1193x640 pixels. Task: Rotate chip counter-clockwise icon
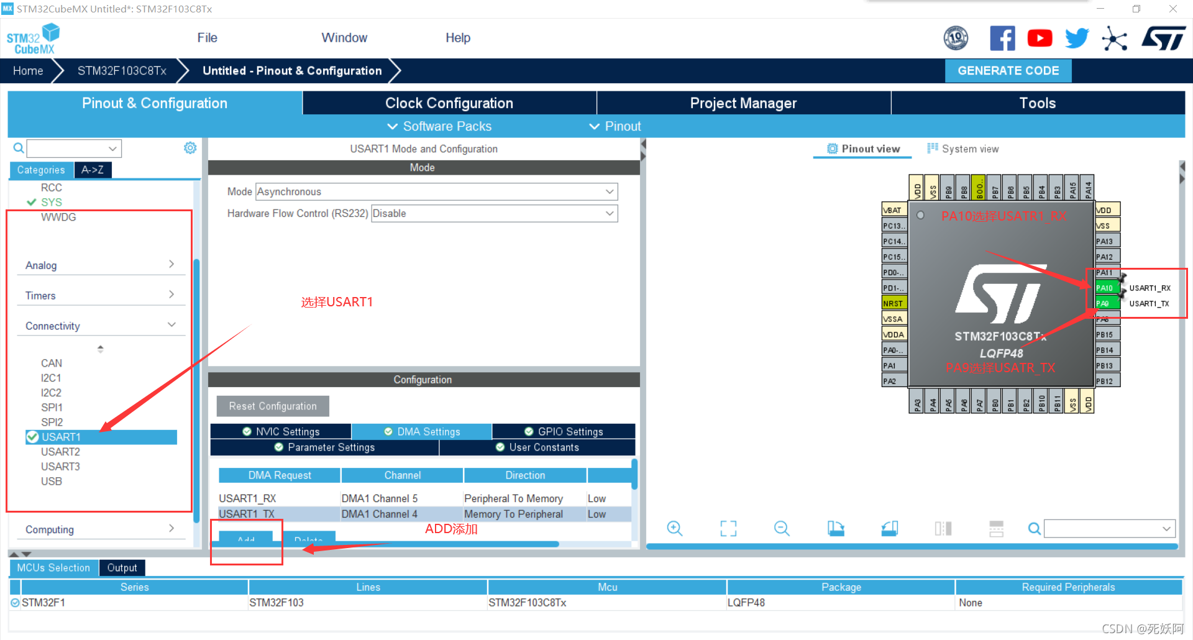click(x=890, y=529)
